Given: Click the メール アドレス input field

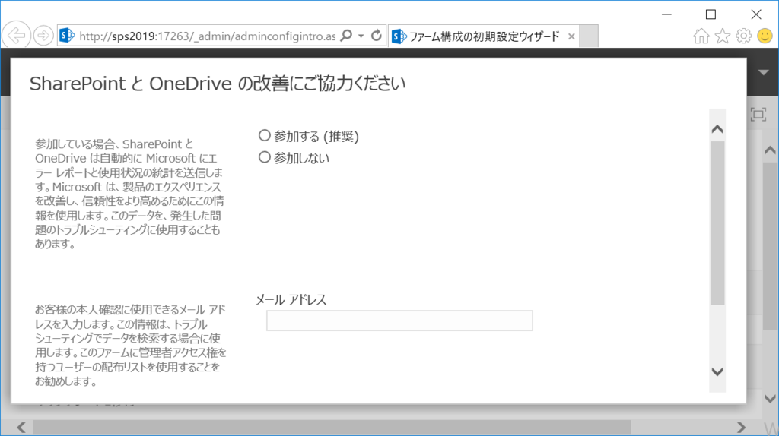Looking at the screenshot, I should coord(399,321).
